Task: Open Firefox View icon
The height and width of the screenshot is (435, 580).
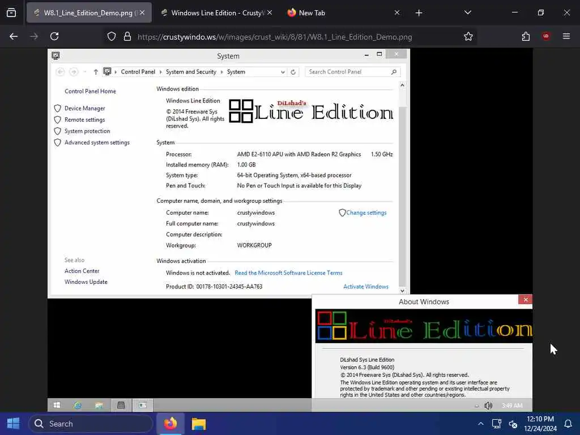Action: coord(11,13)
